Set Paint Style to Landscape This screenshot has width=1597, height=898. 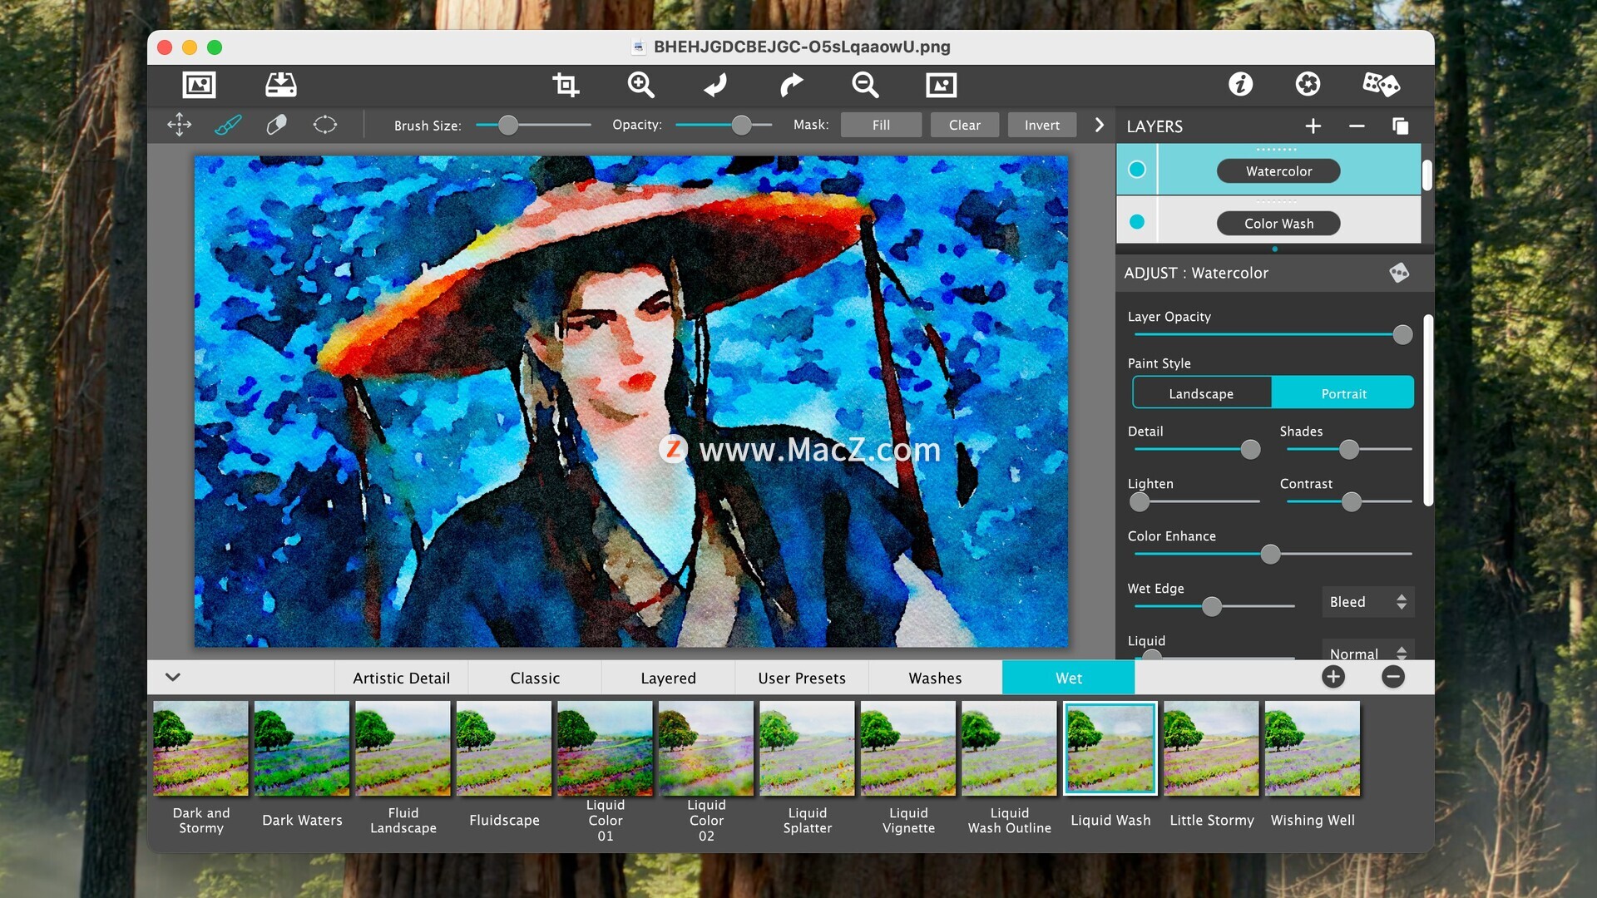click(1201, 393)
